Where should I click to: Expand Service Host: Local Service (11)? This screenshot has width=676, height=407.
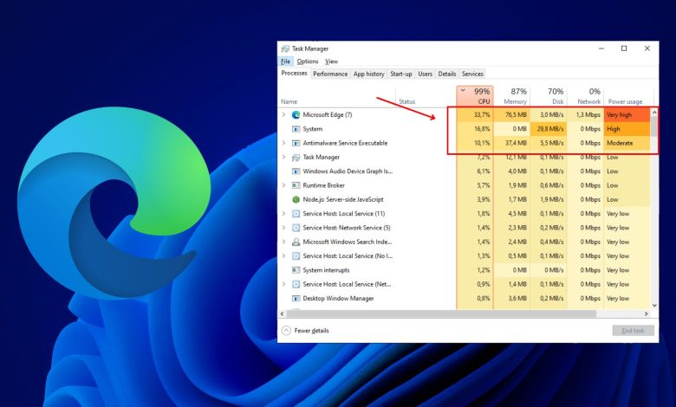pyautogui.click(x=283, y=214)
